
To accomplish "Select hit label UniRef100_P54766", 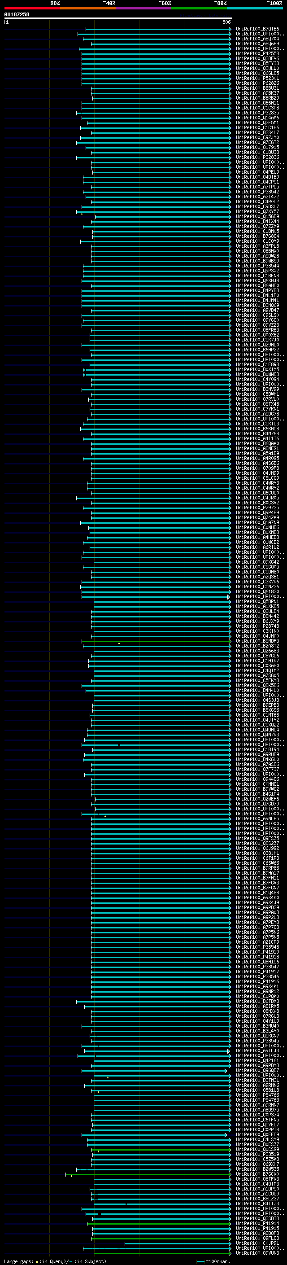I will coord(257,1095).
